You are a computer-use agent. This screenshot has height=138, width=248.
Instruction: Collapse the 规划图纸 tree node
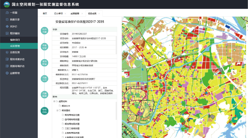pyautogui.click(x=57, y=110)
